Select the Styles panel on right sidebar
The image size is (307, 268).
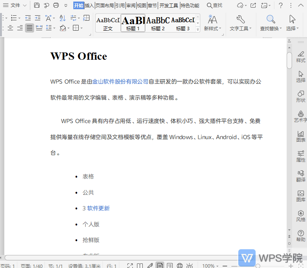pos(301,57)
